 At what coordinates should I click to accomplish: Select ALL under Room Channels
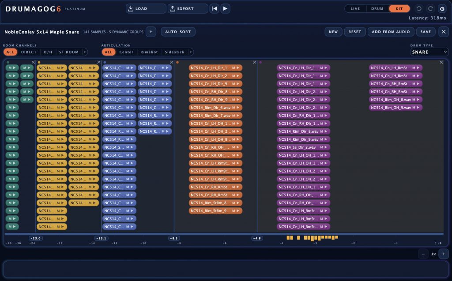click(x=10, y=52)
